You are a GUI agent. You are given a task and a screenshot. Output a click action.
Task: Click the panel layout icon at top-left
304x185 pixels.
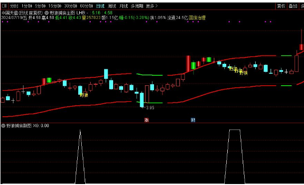click(x=4, y=6)
